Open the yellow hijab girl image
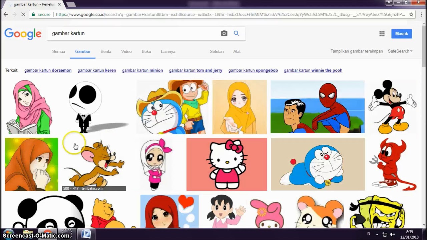Image resolution: width=427 pixels, height=240 pixels. click(240, 107)
